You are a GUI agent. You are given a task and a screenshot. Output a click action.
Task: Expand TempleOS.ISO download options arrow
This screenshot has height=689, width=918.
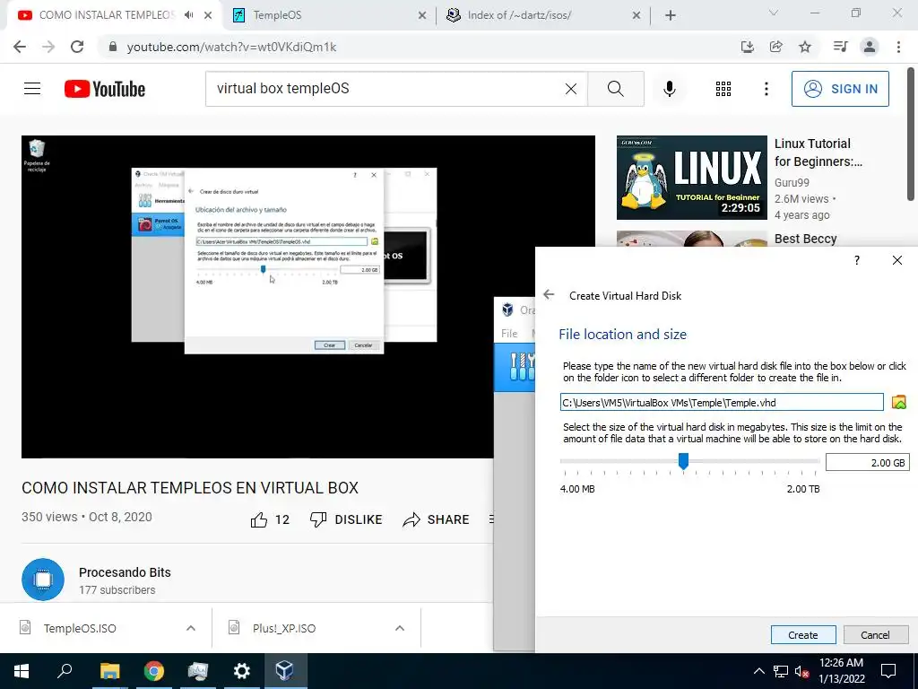pyautogui.click(x=190, y=628)
